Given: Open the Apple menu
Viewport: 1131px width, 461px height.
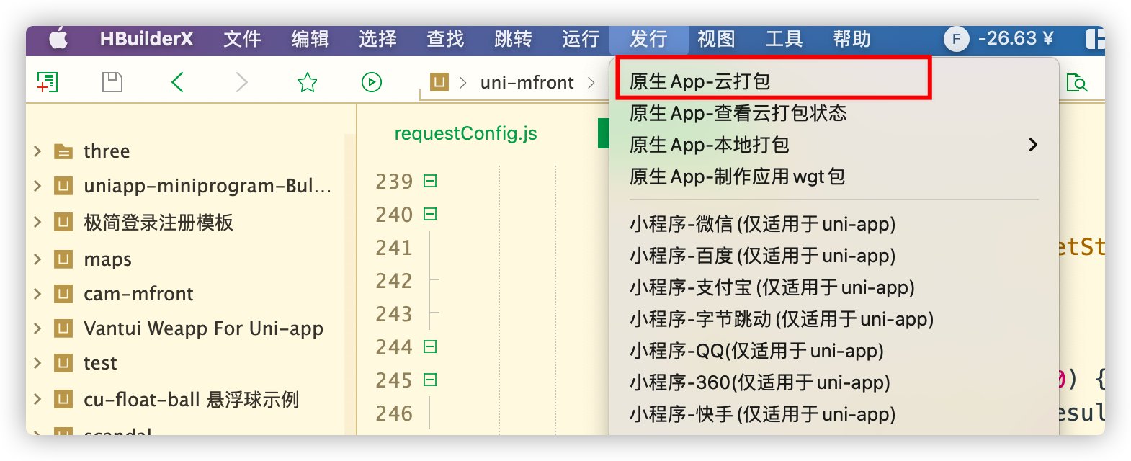Looking at the screenshot, I should coord(59,39).
